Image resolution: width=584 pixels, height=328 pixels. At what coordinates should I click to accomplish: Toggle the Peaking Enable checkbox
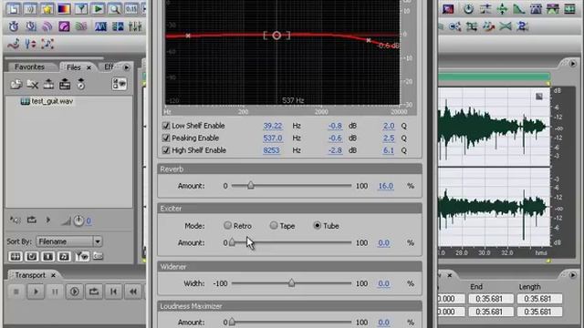click(x=166, y=138)
